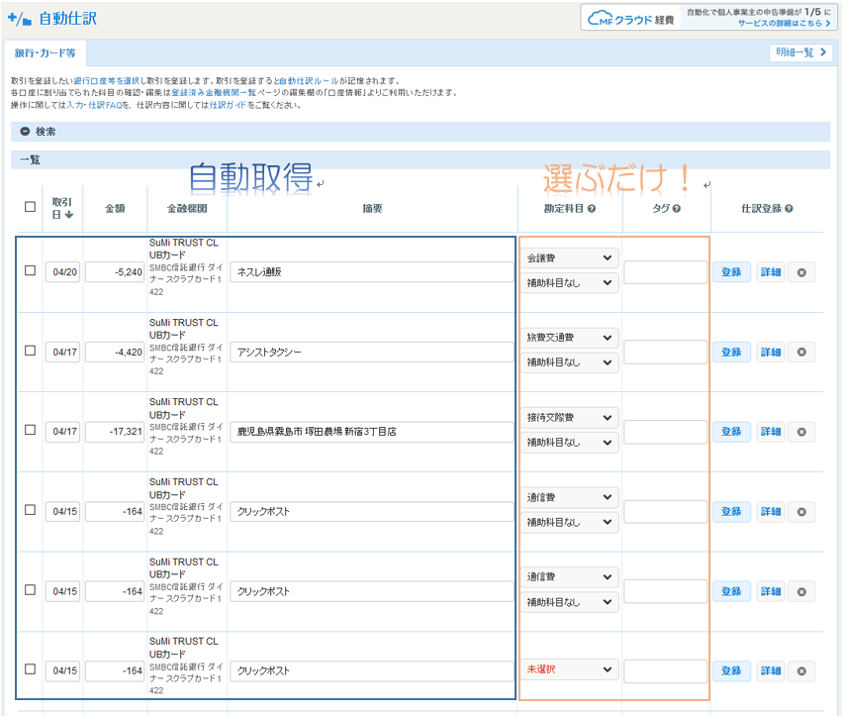Viewport: 844px width, 717px height.
Task: Open 補助科目なし dropdown under 接待交際費
Action: (x=569, y=443)
